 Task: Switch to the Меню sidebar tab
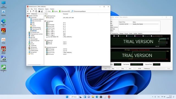point(28,14)
